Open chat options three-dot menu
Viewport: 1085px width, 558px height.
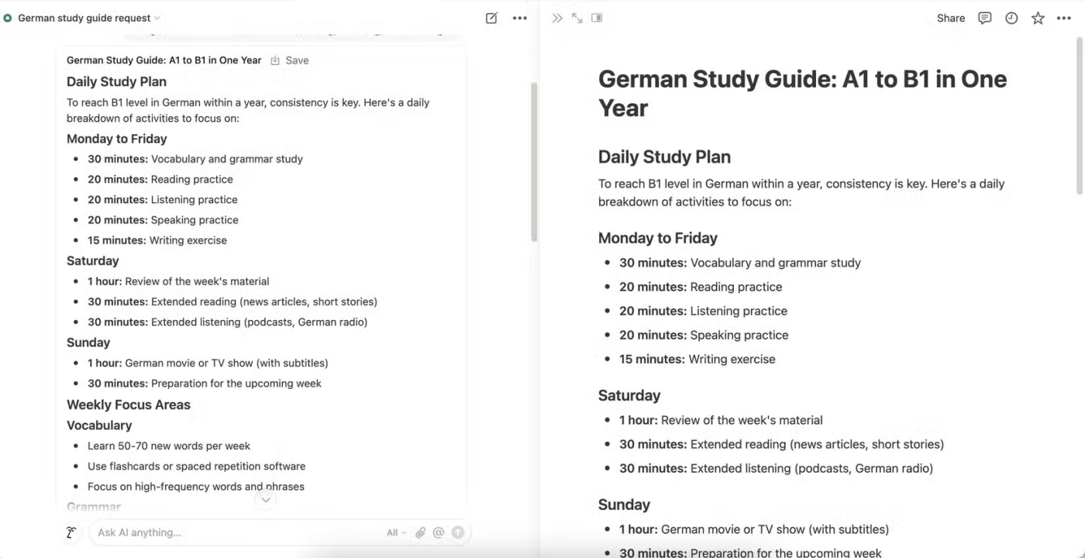tap(520, 18)
